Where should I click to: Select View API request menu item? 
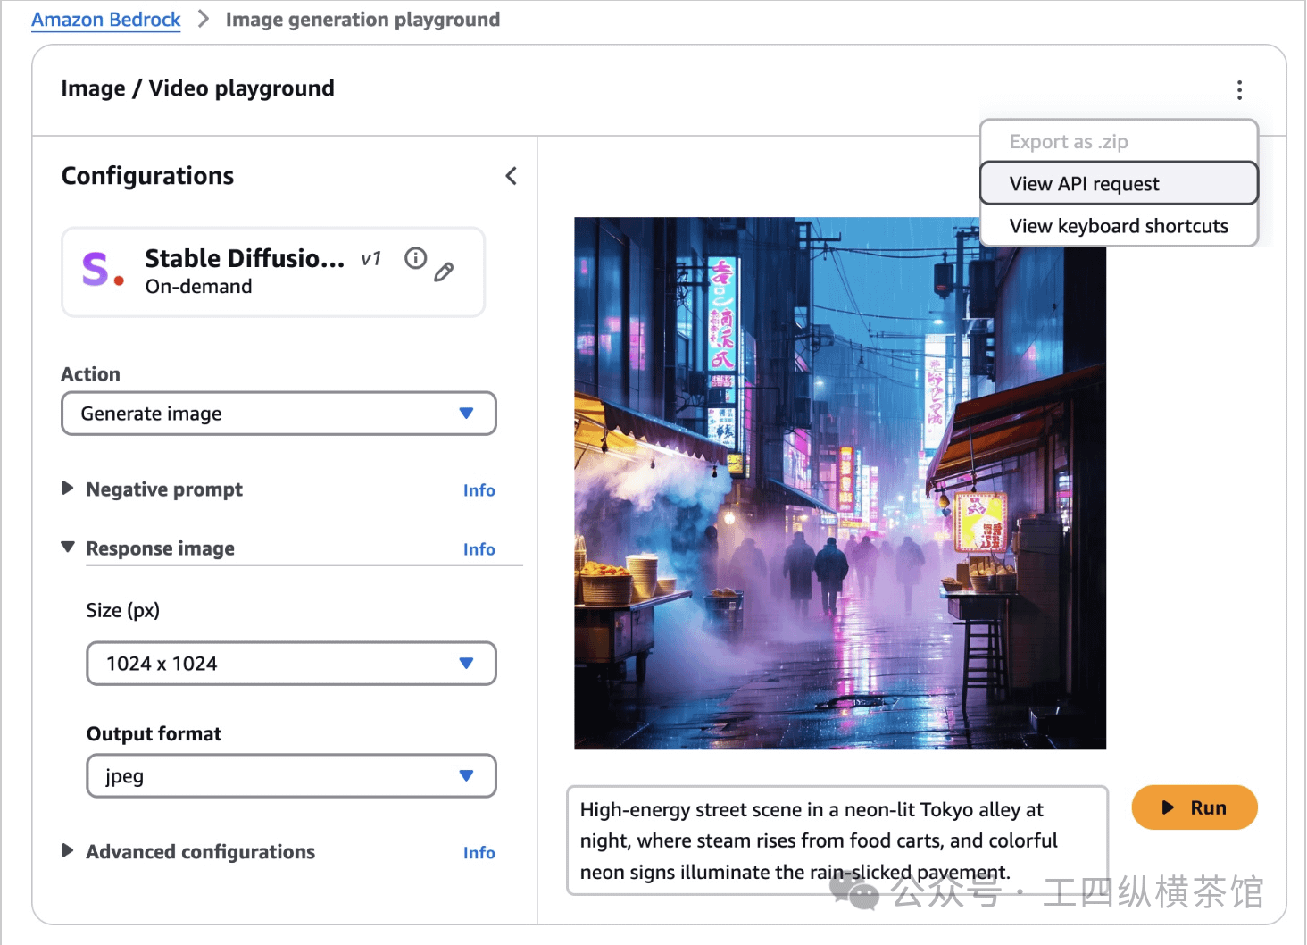coord(1118,184)
